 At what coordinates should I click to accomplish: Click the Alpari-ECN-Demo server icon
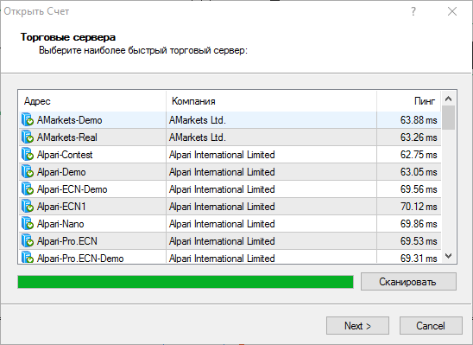[x=28, y=189]
